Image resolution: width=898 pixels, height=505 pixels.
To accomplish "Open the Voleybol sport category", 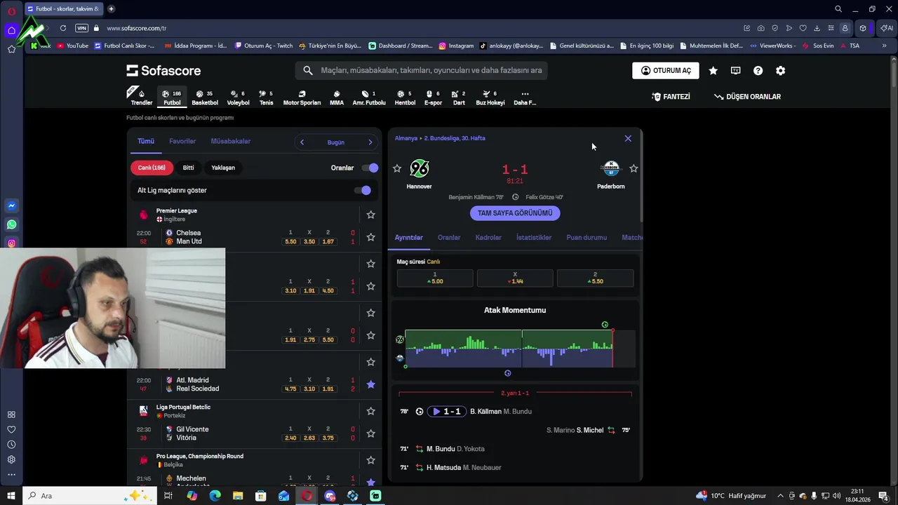I will 238,97.
